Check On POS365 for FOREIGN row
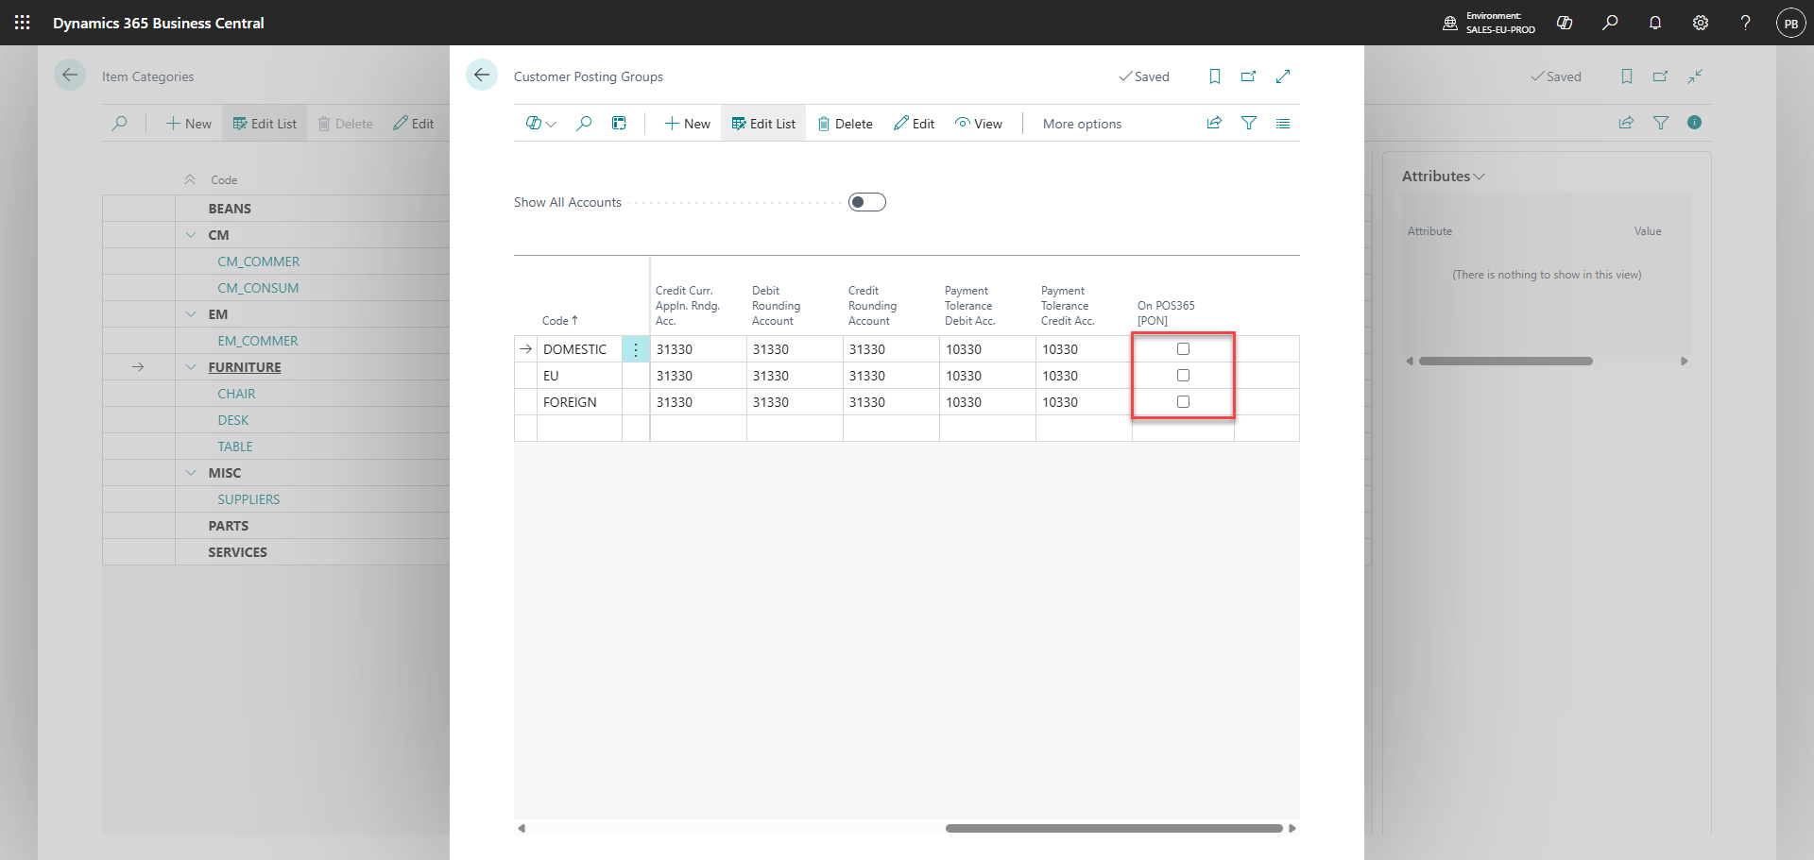1814x860 pixels. [x=1183, y=402]
